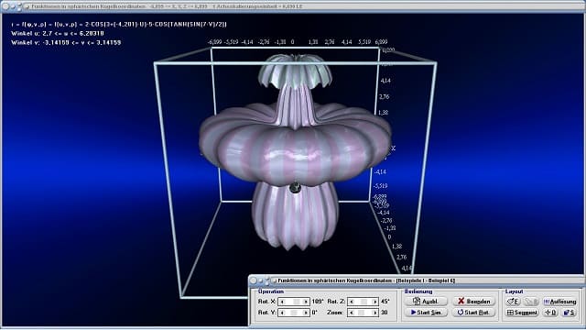
Task: Start rotation with Start Rot. button
Action: click(x=473, y=313)
